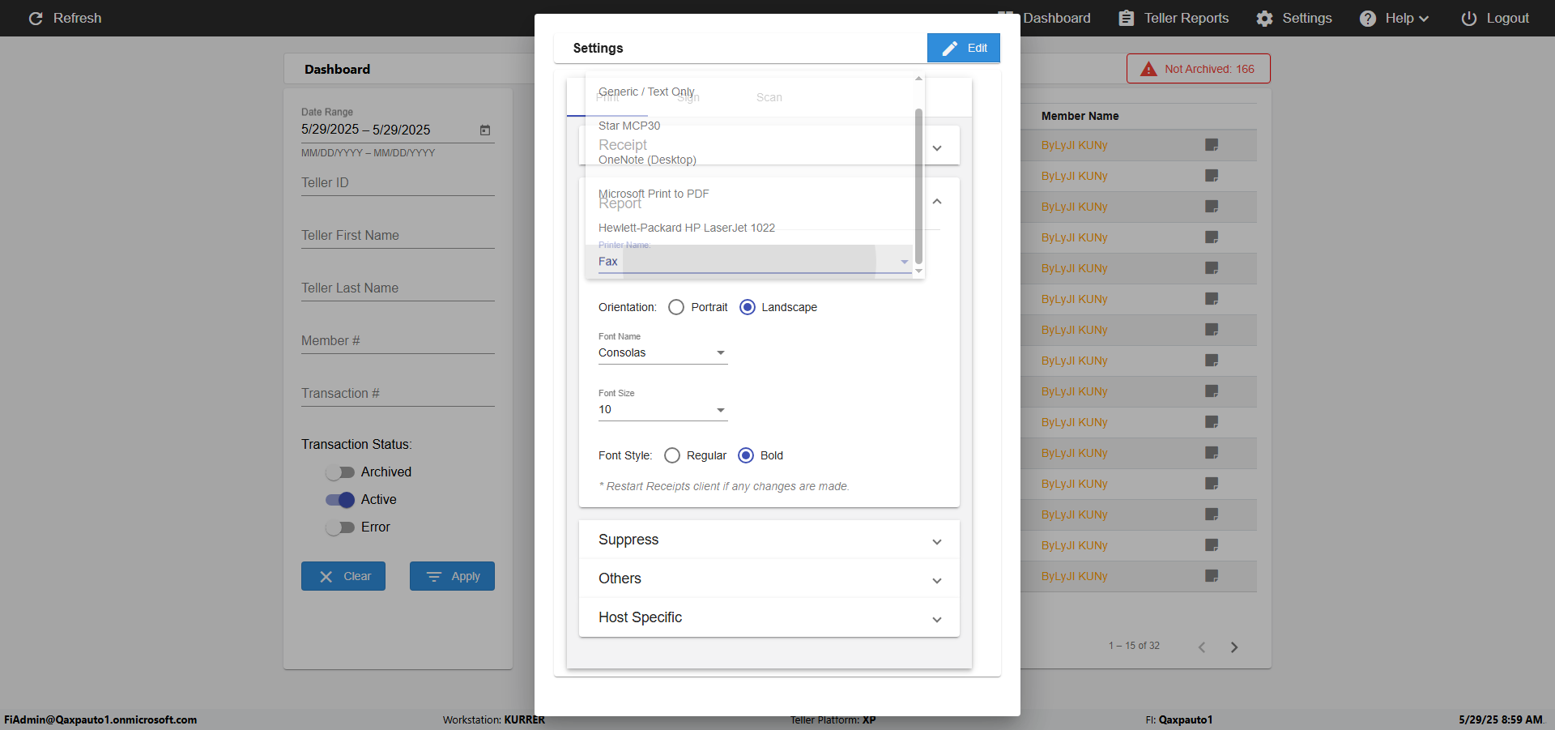Select Regular font style radio button
The width and height of the screenshot is (1555, 730).
pos(671,455)
